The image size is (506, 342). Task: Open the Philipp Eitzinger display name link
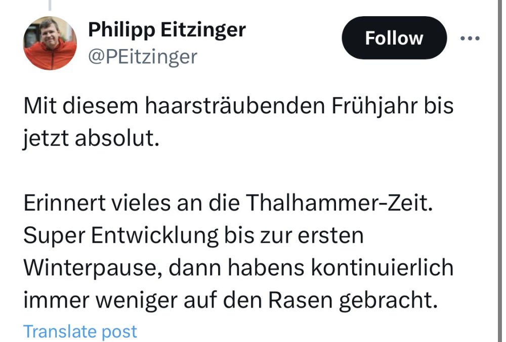click(x=166, y=30)
